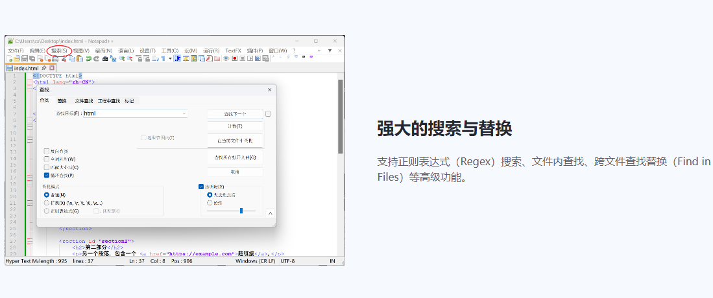Click the Save toolbar icon
713x298 pixels.
[24, 58]
